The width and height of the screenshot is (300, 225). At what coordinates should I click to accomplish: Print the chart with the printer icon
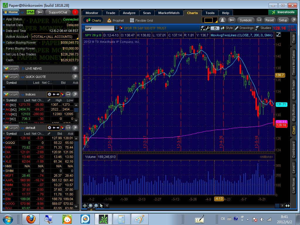tap(259, 20)
